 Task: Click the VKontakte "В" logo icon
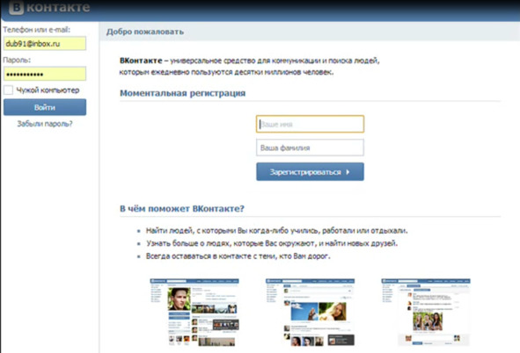[x=16, y=8]
